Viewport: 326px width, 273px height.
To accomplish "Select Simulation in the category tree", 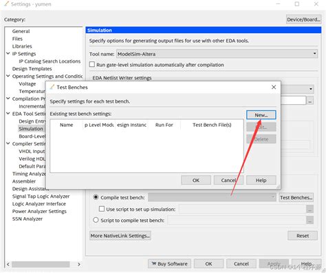I will click(31, 129).
